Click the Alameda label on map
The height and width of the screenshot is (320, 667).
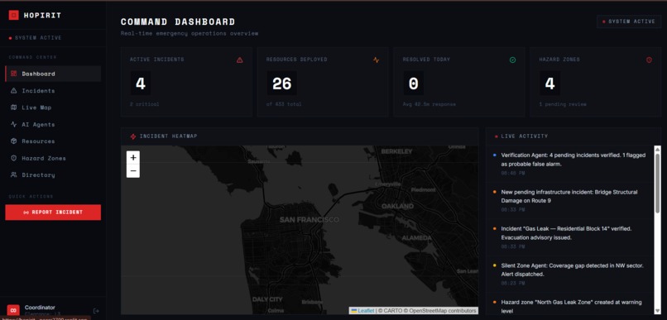tap(416, 238)
